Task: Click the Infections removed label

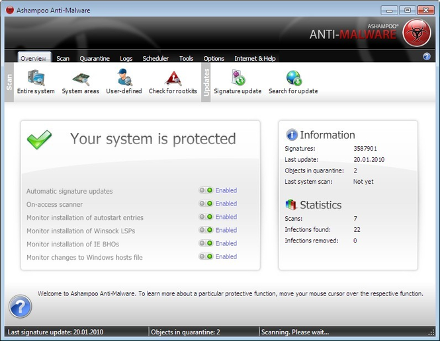Action: (312, 241)
